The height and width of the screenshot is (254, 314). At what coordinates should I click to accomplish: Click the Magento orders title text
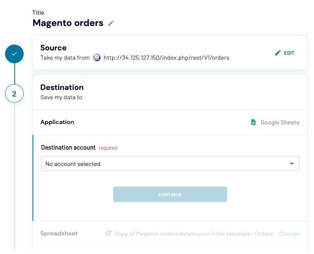68,23
